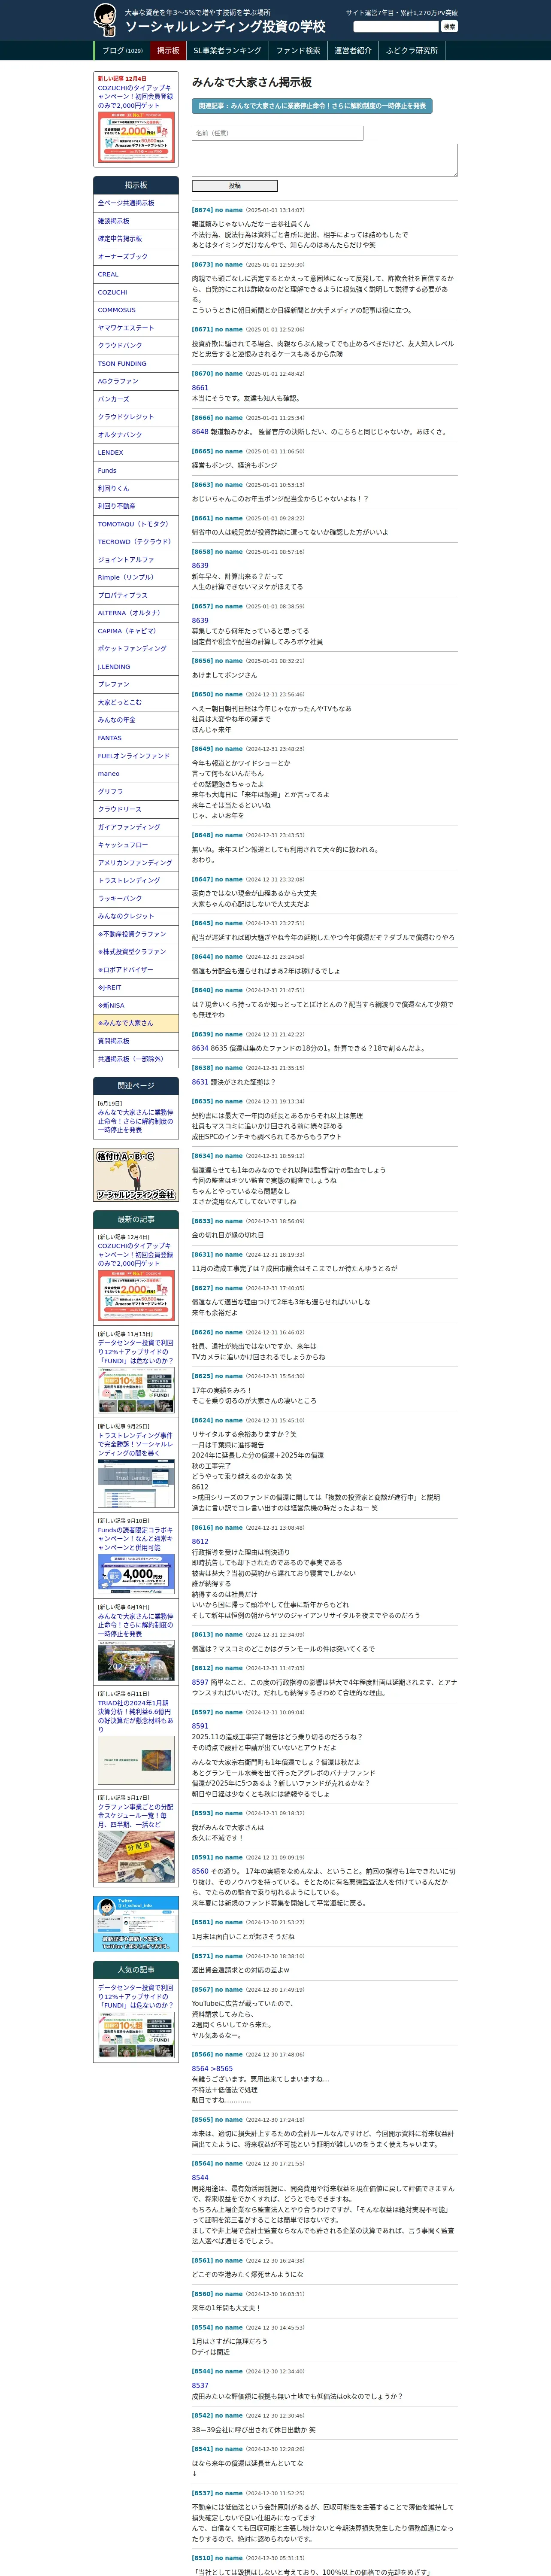Open 利回り不動産 board link
Image resolution: width=551 pixels, height=2576 pixels.
pyautogui.click(x=136, y=506)
